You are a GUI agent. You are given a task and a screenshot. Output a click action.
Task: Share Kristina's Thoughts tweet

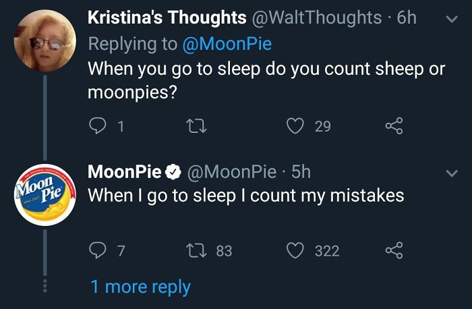pyautogui.click(x=392, y=126)
